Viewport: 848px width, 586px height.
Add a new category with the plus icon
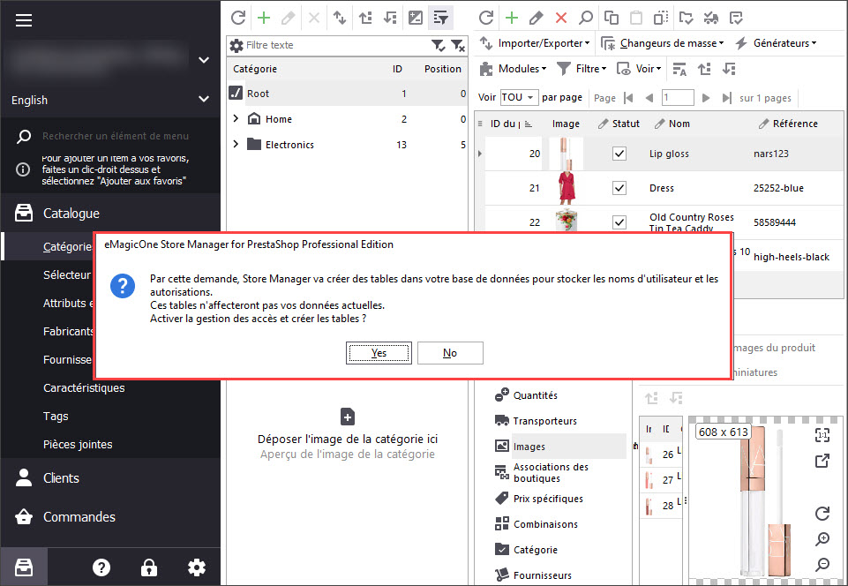264,18
